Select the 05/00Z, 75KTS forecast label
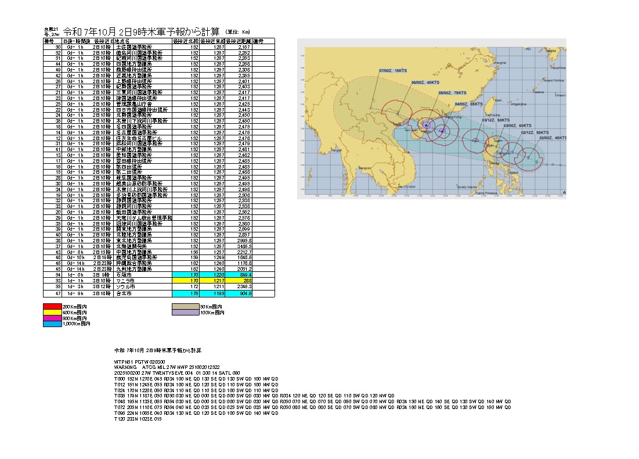 click(x=453, y=93)
